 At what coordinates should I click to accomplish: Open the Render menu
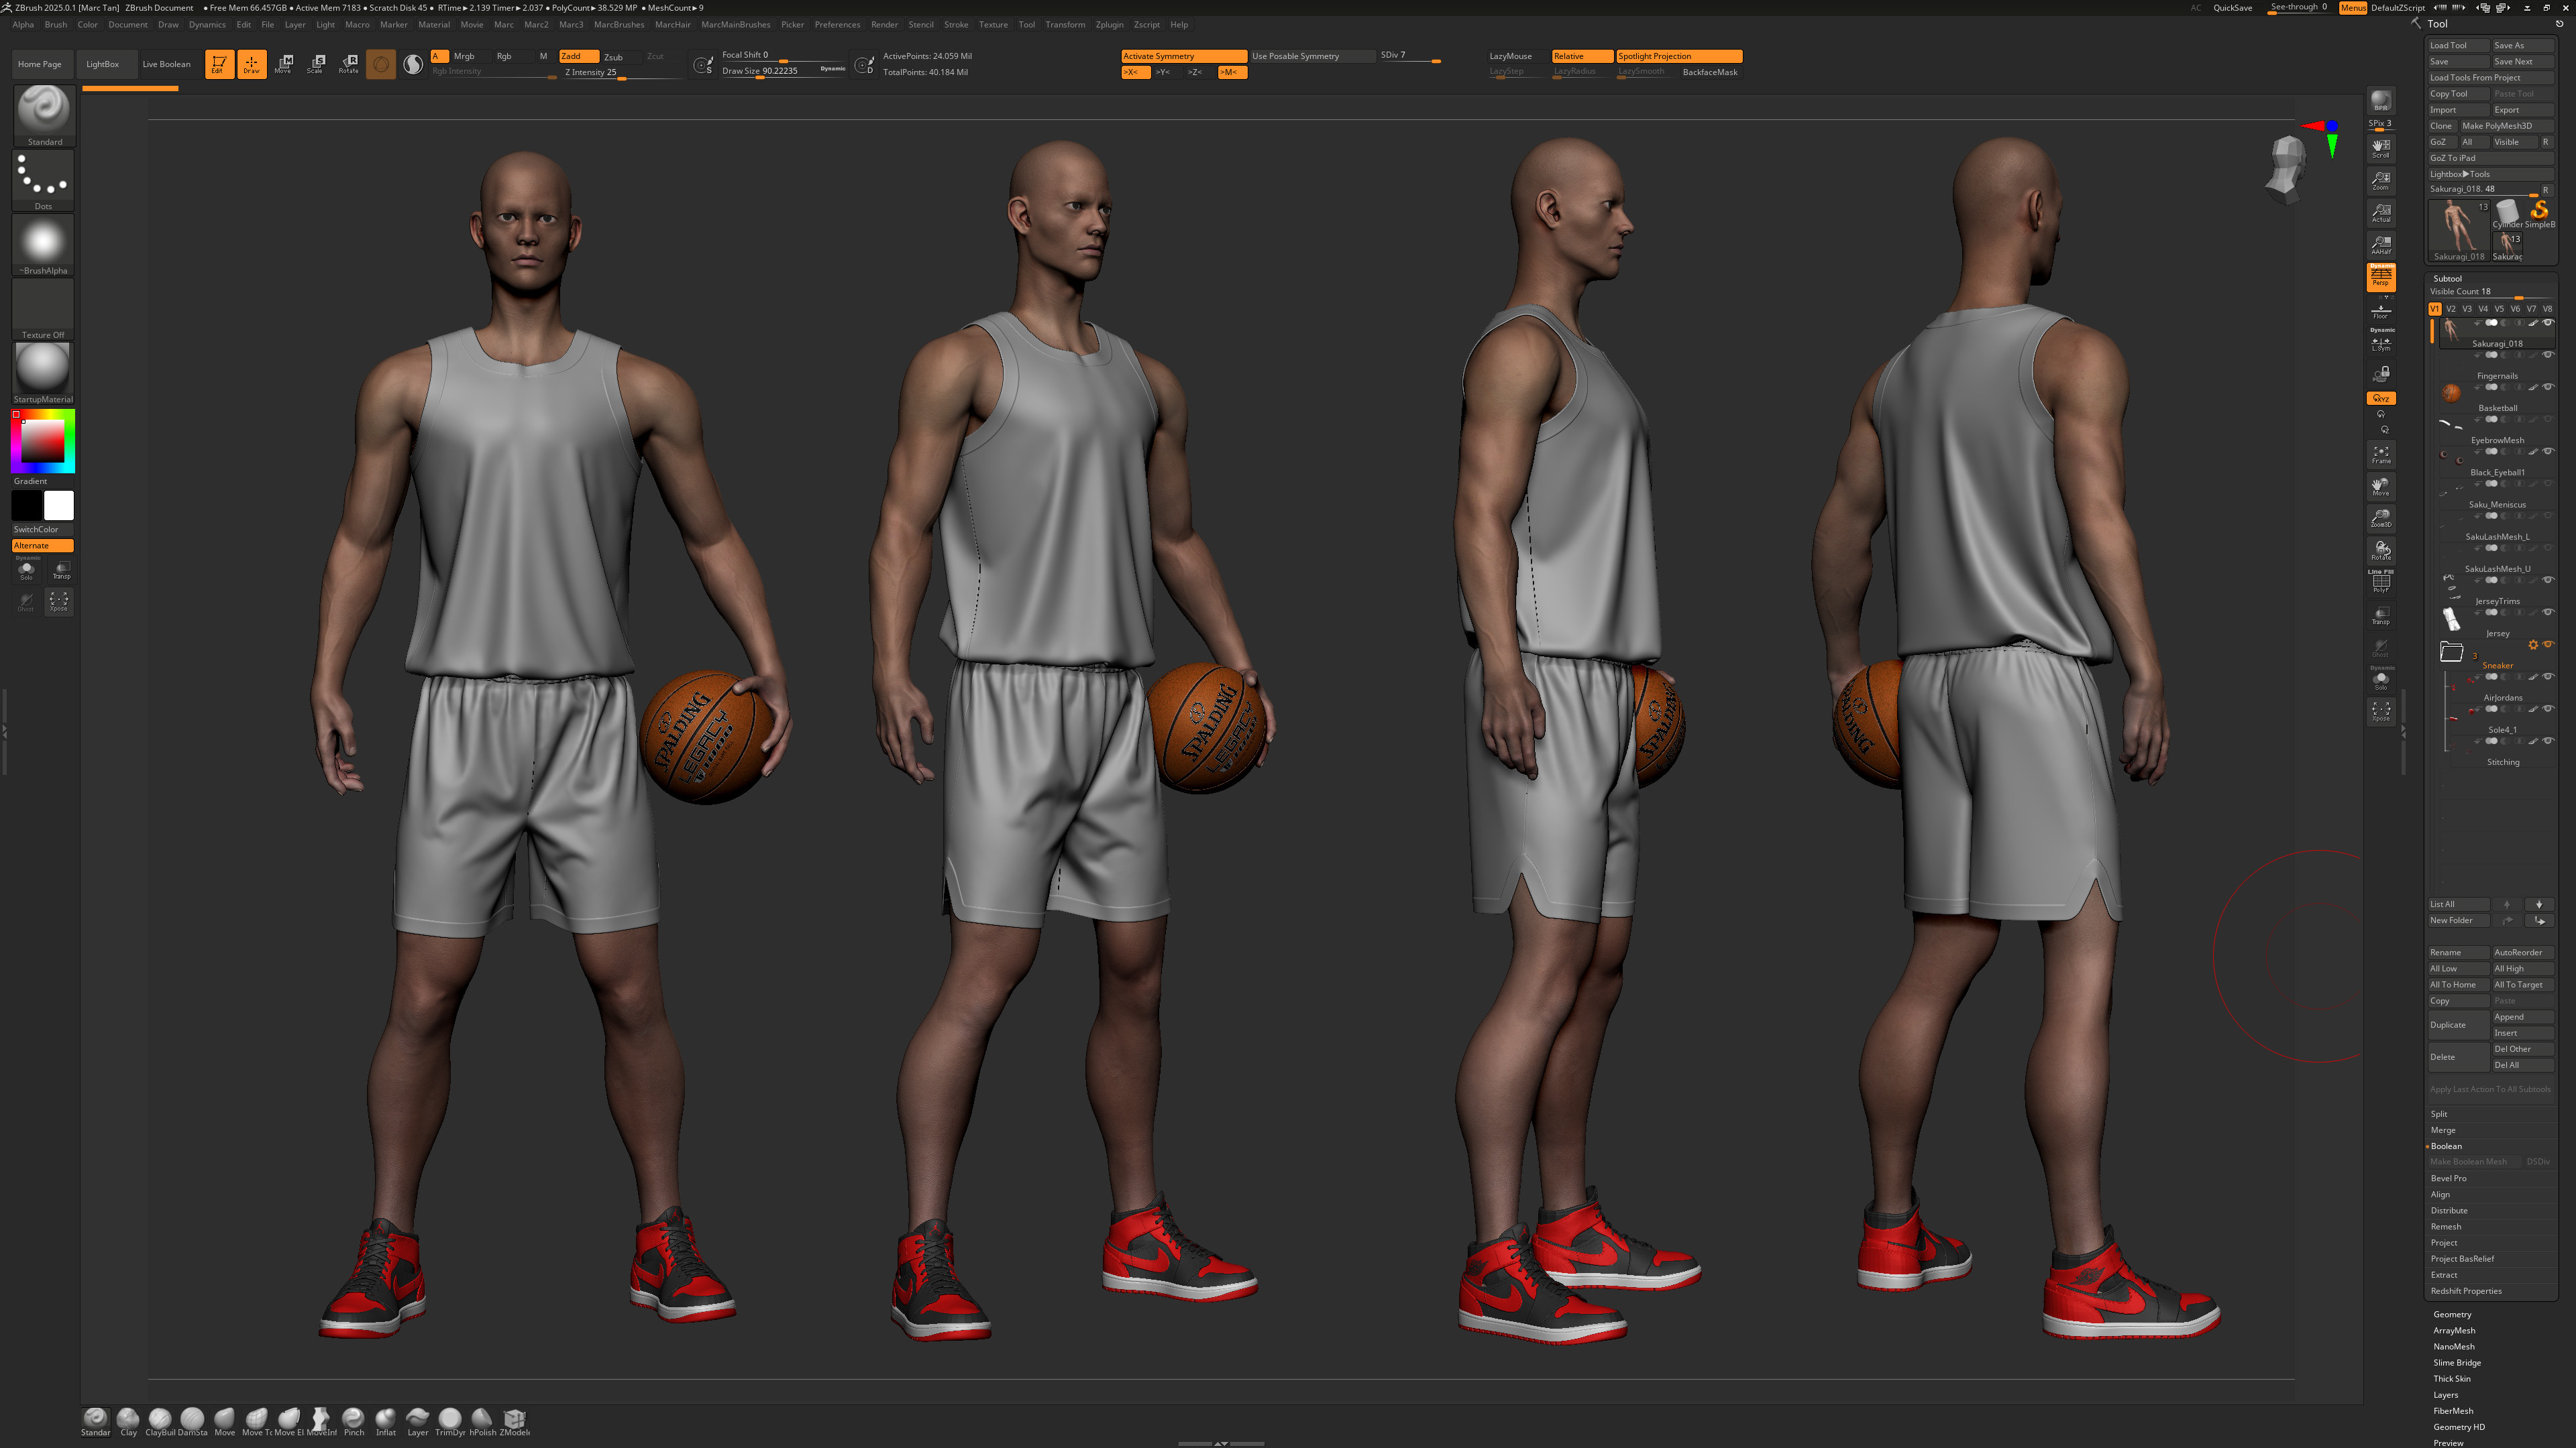[x=884, y=25]
